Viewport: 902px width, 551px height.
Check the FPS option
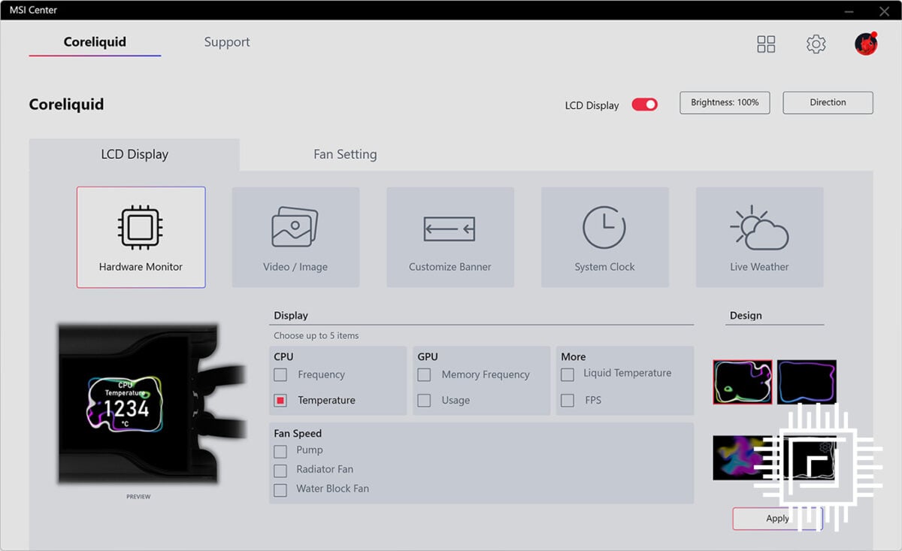pos(568,400)
